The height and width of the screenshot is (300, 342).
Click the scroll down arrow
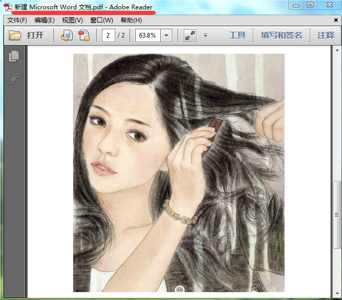[337, 293]
